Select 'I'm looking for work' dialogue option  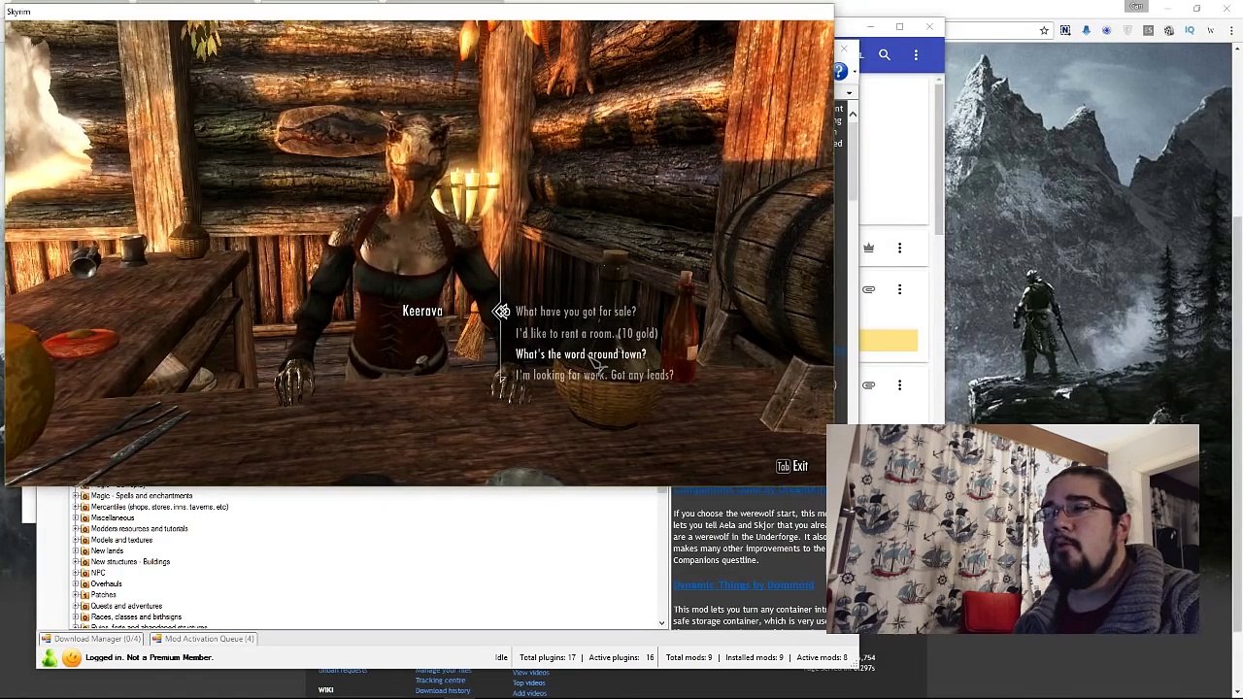[594, 375]
